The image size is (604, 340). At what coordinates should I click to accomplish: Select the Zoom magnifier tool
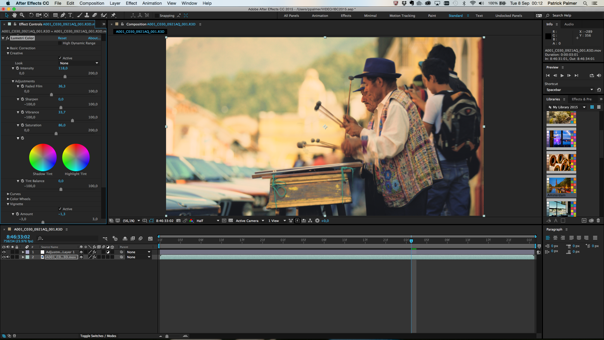(22, 15)
